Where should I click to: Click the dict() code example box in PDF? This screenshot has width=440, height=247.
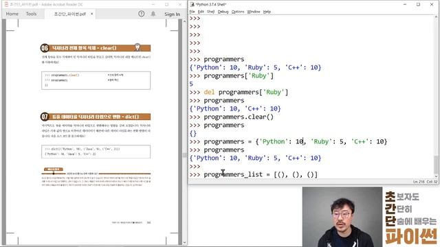point(96,152)
